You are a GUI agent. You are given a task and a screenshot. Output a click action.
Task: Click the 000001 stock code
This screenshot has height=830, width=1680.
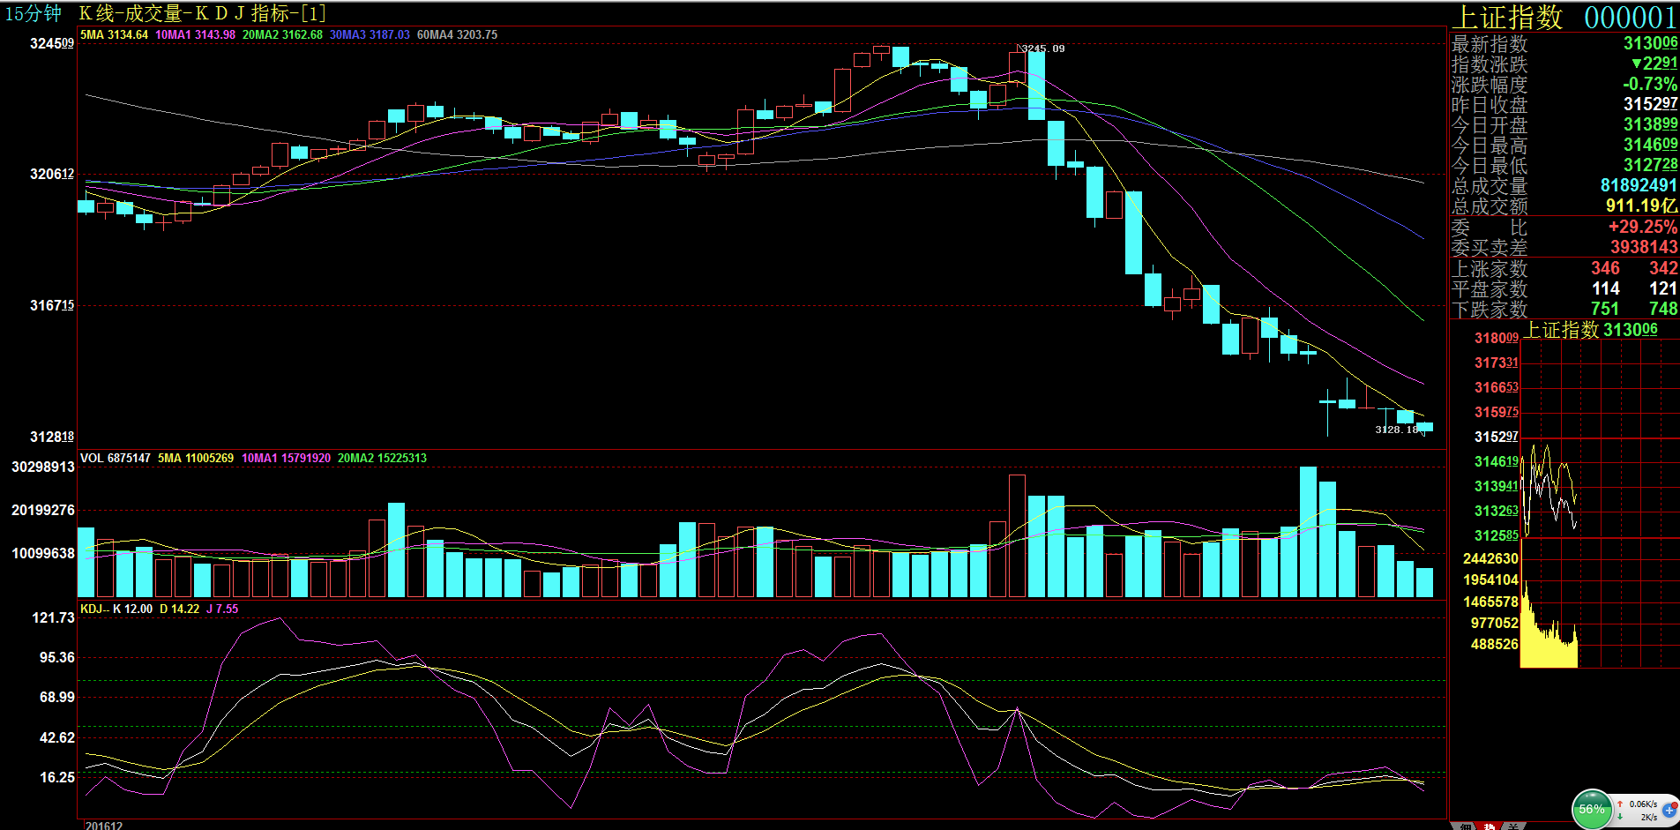coord(1630,18)
